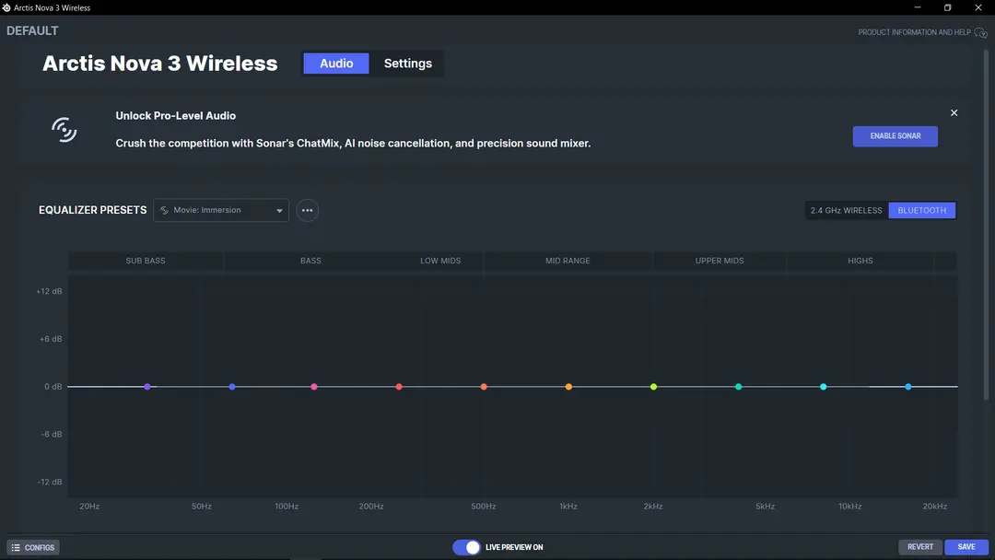This screenshot has width=995, height=560.
Task: Click the DEFAULT config label
Action: click(x=32, y=30)
